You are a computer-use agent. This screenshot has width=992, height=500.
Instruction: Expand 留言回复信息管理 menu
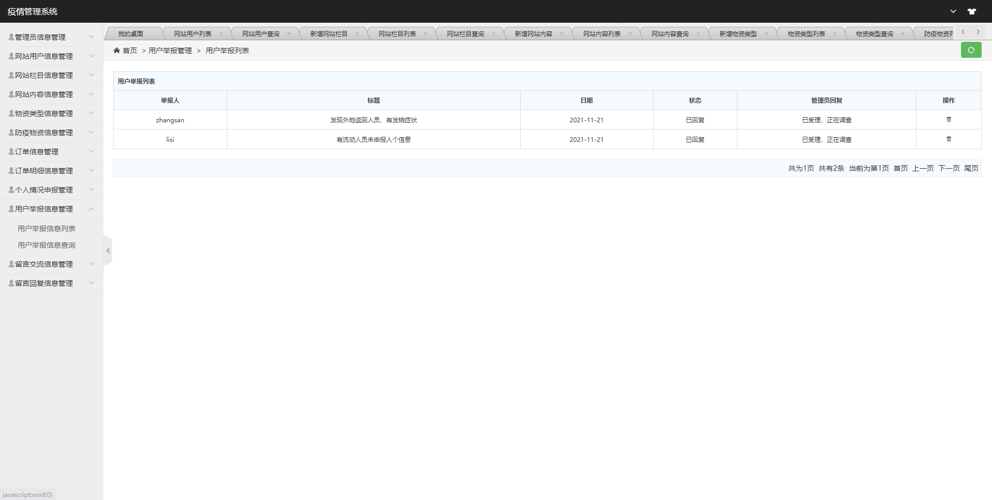51,283
